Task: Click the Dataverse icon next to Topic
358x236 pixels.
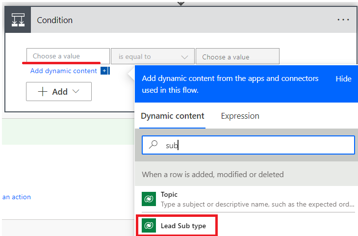Action: (149, 199)
